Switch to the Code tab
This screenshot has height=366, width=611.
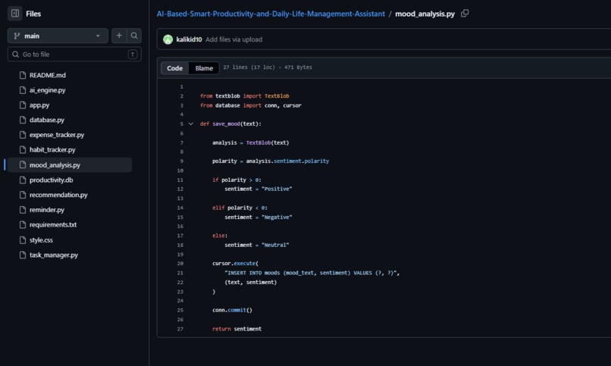coord(174,68)
